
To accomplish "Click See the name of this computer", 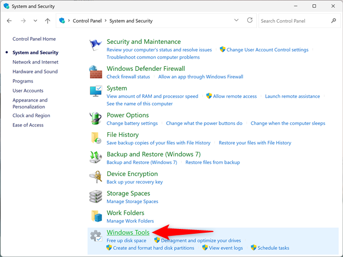I will point(139,104).
